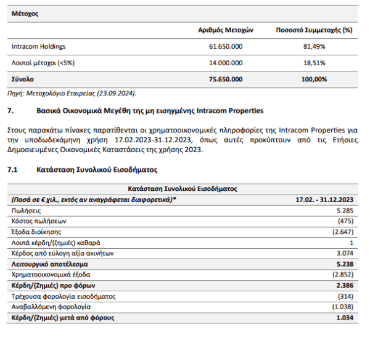The image size is (370, 343).
Task: Click the total shares value 75.650.000
Action: pos(226,79)
